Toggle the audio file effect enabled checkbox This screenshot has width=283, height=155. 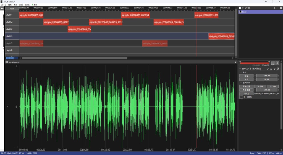pos(278,69)
